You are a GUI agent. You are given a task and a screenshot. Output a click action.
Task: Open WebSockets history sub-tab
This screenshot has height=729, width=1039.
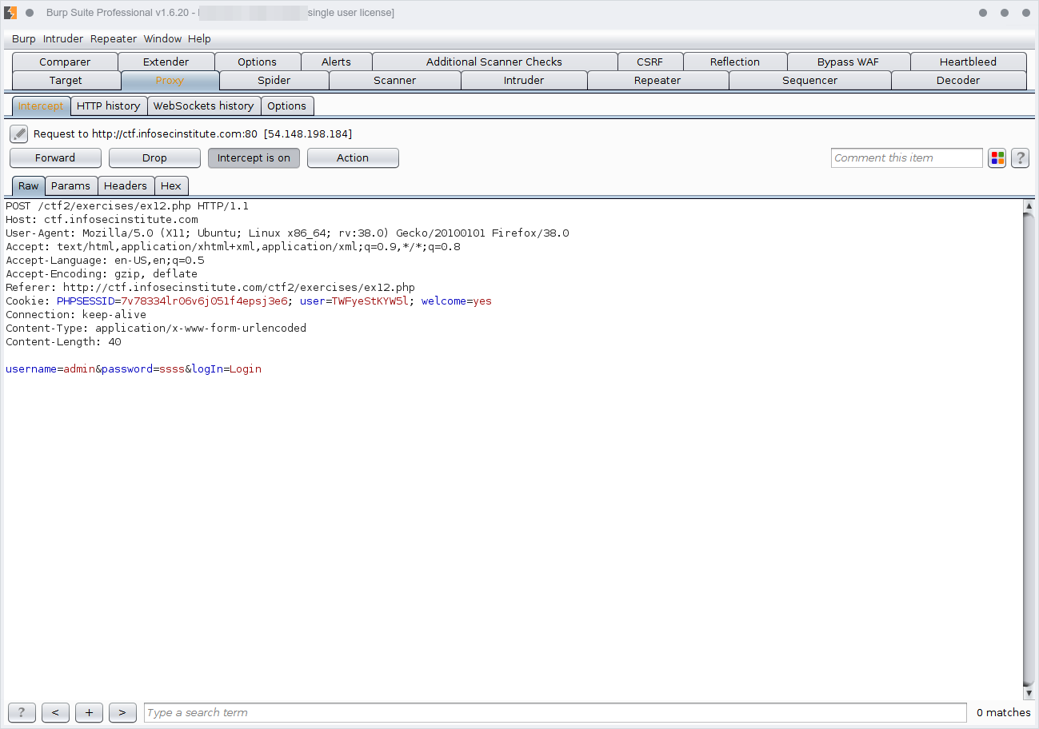click(203, 106)
